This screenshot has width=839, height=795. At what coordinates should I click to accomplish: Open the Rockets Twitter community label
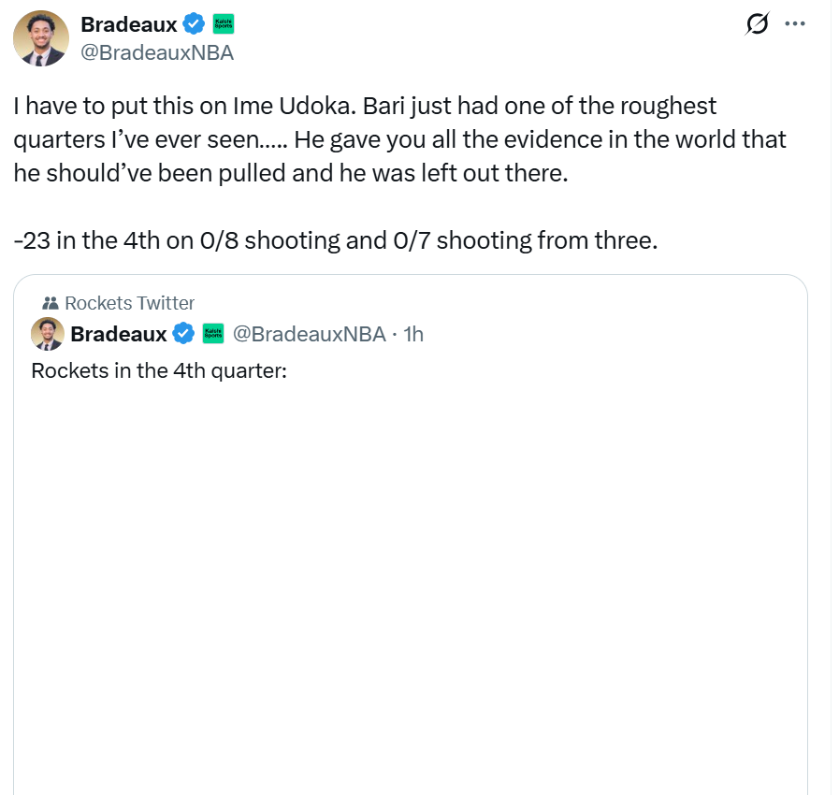129,303
